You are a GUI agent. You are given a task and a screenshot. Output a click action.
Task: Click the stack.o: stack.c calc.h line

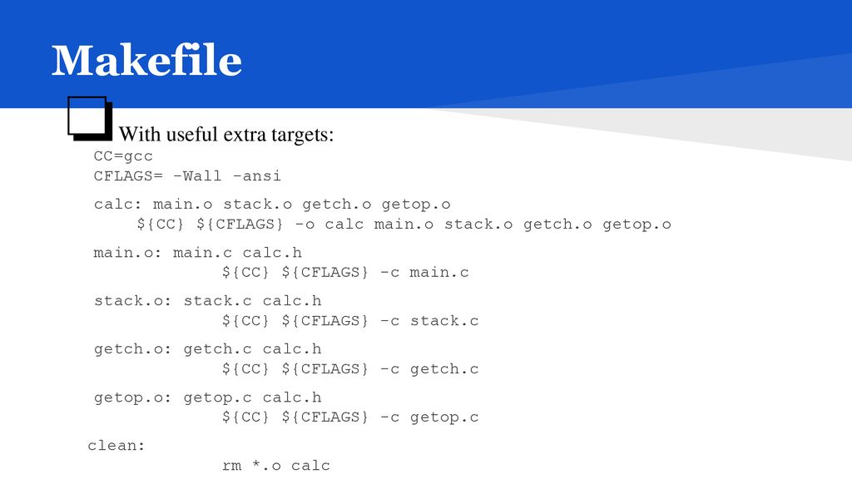[x=207, y=301]
